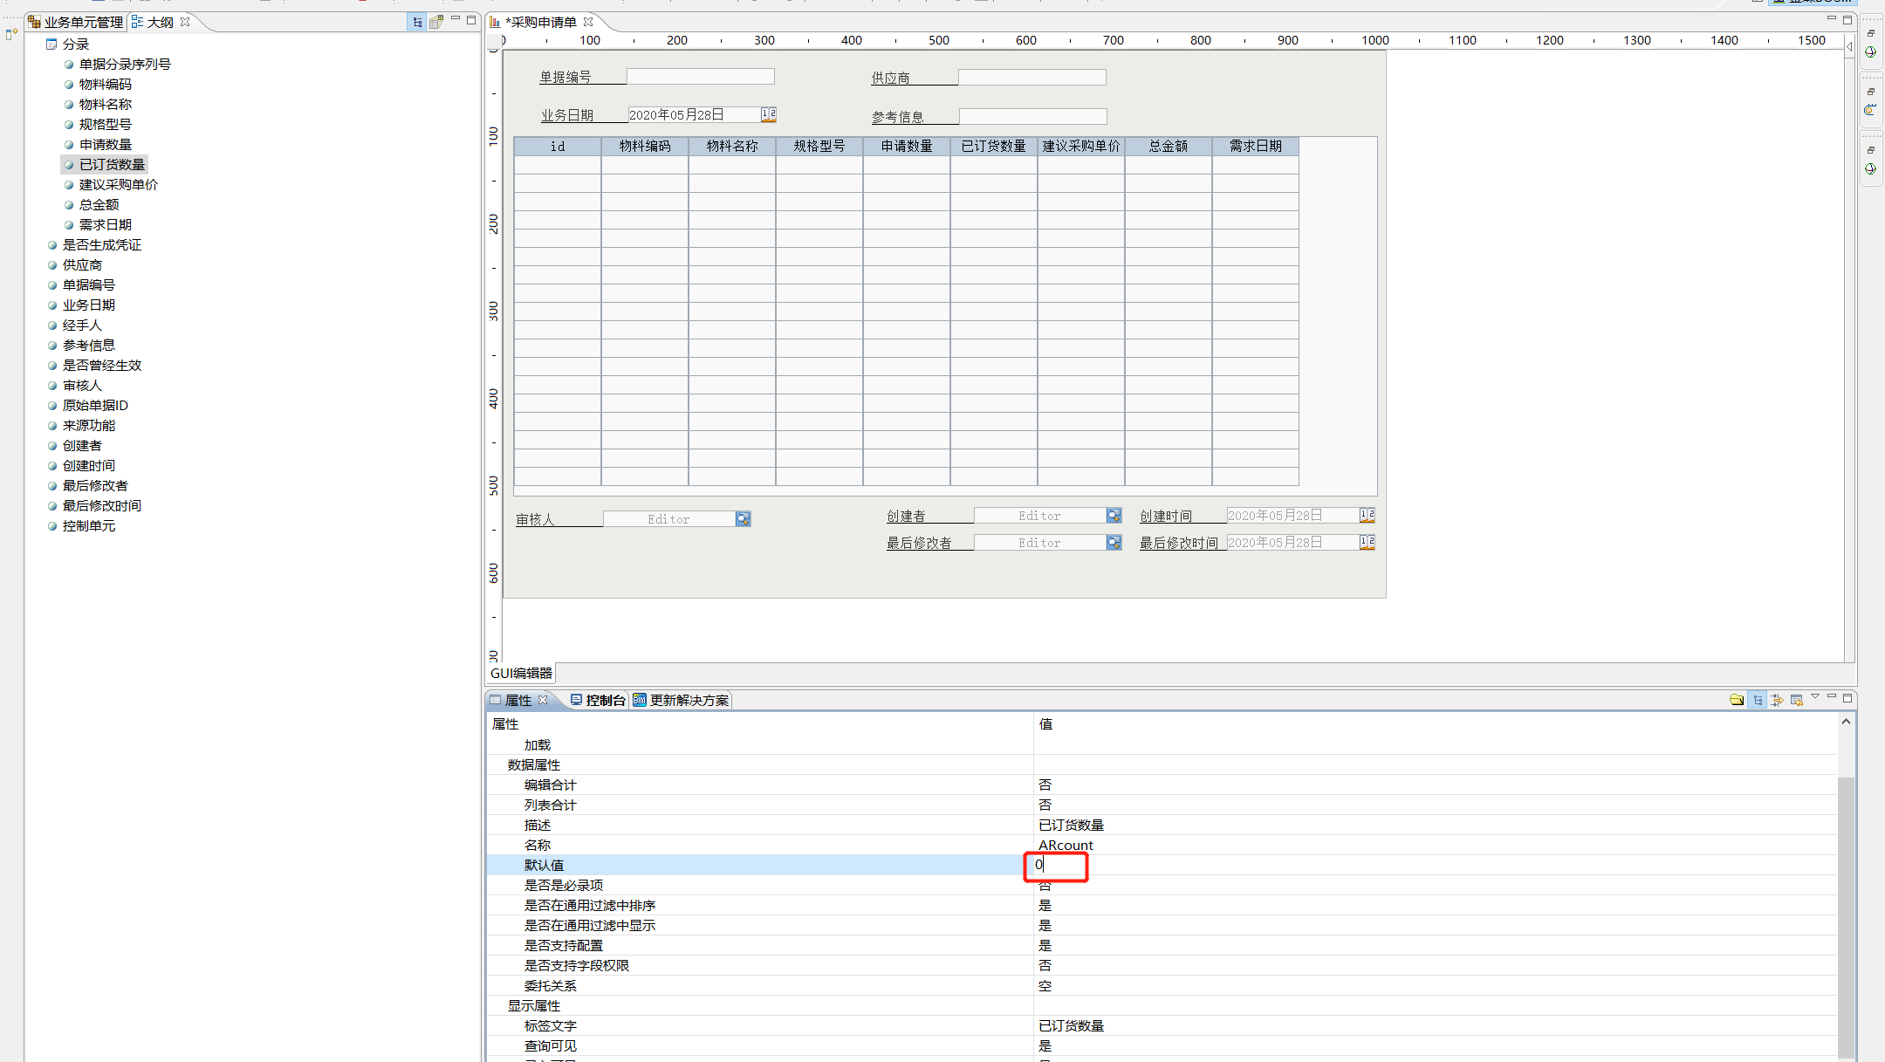Click restore default value icon in properties toolbar

click(x=1796, y=700)
